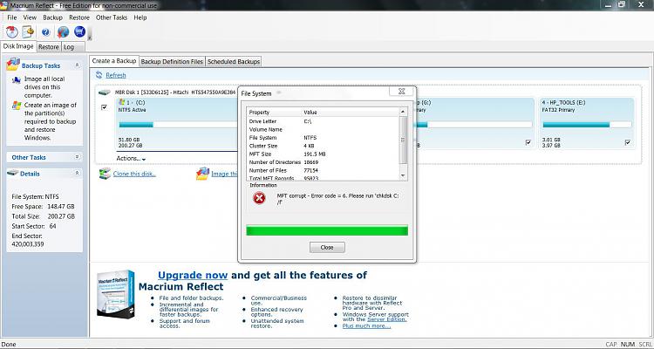654x349 pixels.
Task: Click the Image this disk icon
Action: click(202, 174)
